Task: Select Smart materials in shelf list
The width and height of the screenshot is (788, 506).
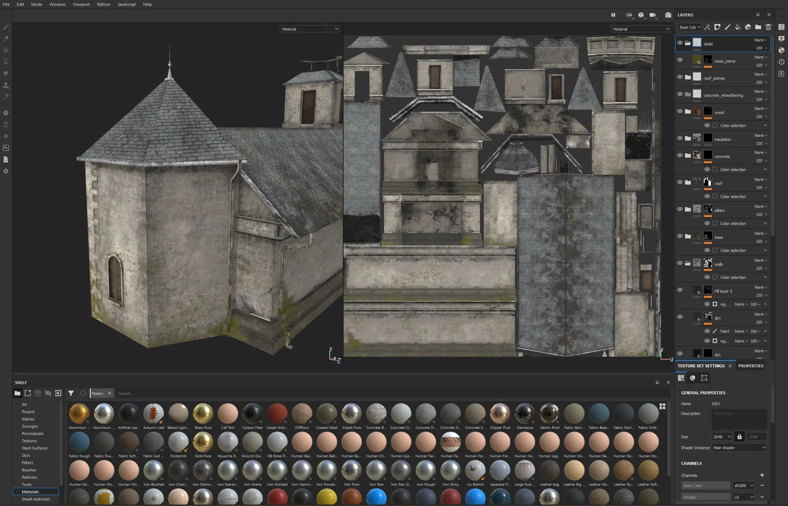Action: (x=36, y=499)
